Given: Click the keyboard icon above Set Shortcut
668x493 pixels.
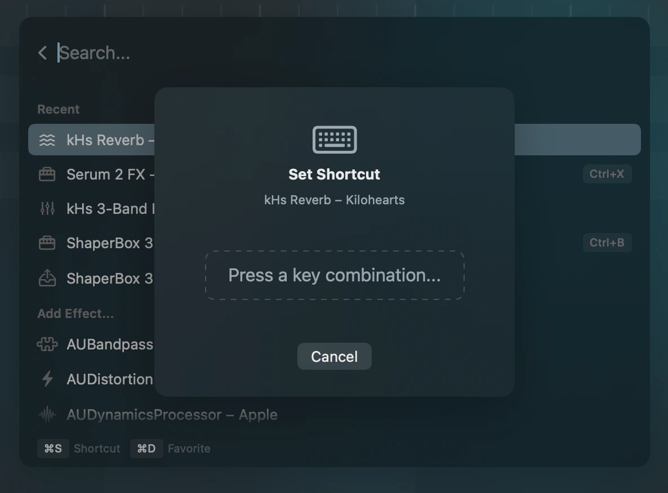Looking at the screenshot, I should pos(335,139).
